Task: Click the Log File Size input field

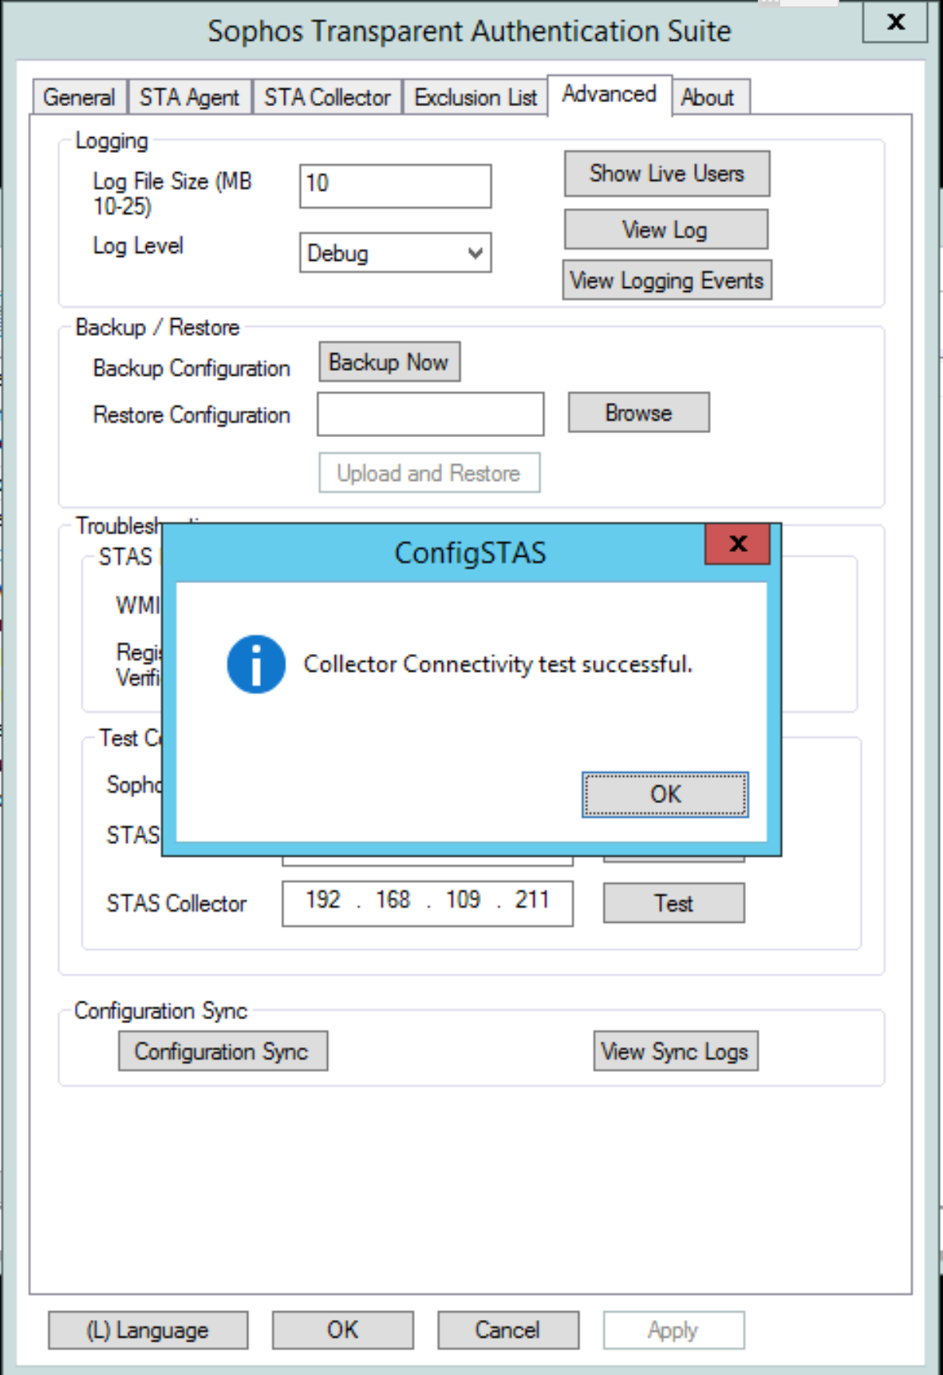Action: click(395, 186)
